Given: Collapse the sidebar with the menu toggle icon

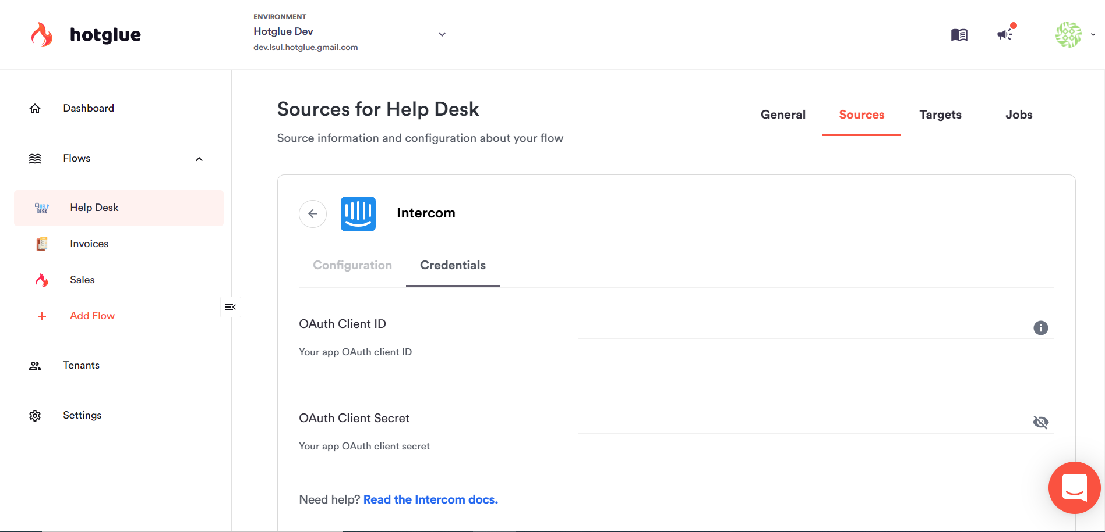Looking at the screenshot, I should (231, 307).
